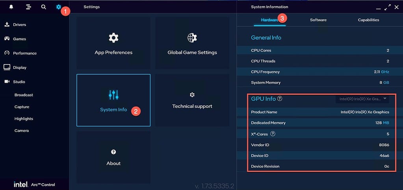403x190 pixels.
Task: Click the Performance gauge icon
Action: point(7,53)
